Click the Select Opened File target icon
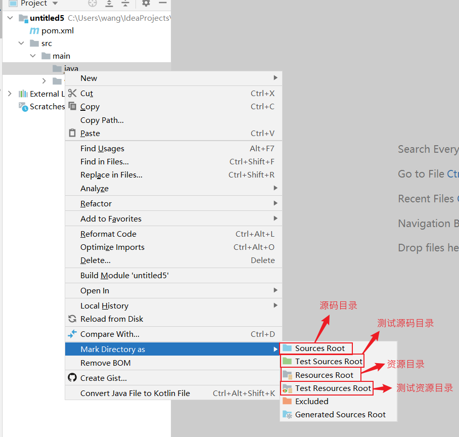This screenshot has height=437, width=459. click(93, 3)
